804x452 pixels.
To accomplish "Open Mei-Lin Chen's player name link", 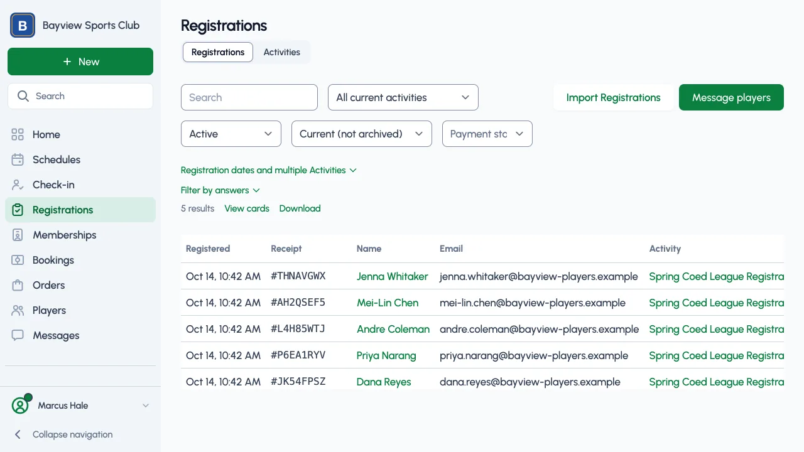I will coord(388,303).
